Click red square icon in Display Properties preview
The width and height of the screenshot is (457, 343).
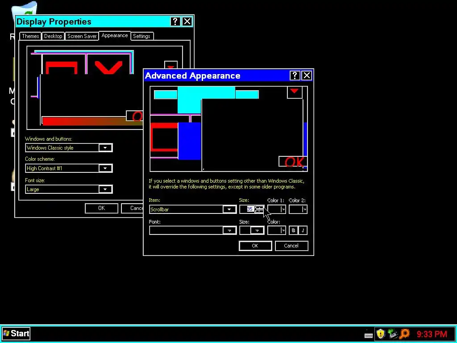pyautogui.click(x=61, y=68)
